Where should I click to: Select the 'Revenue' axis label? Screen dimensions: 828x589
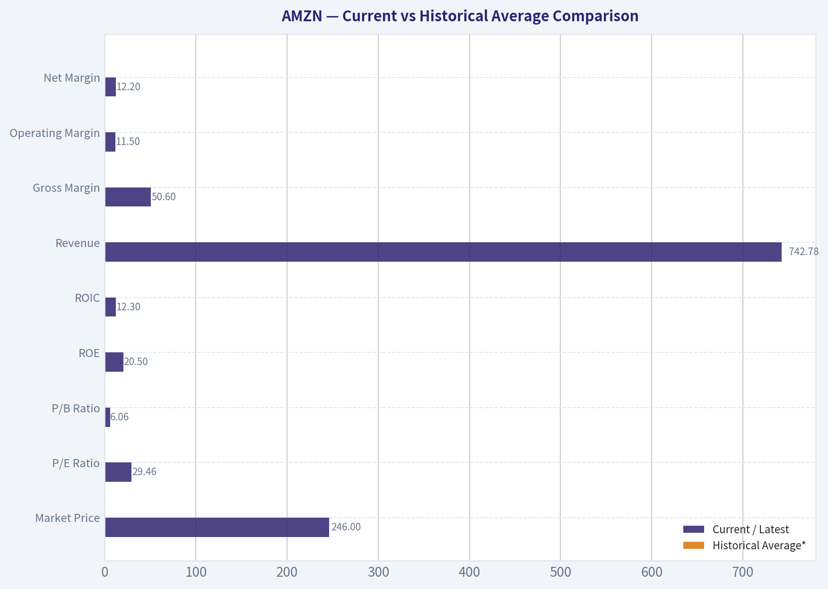click(78, 243)
